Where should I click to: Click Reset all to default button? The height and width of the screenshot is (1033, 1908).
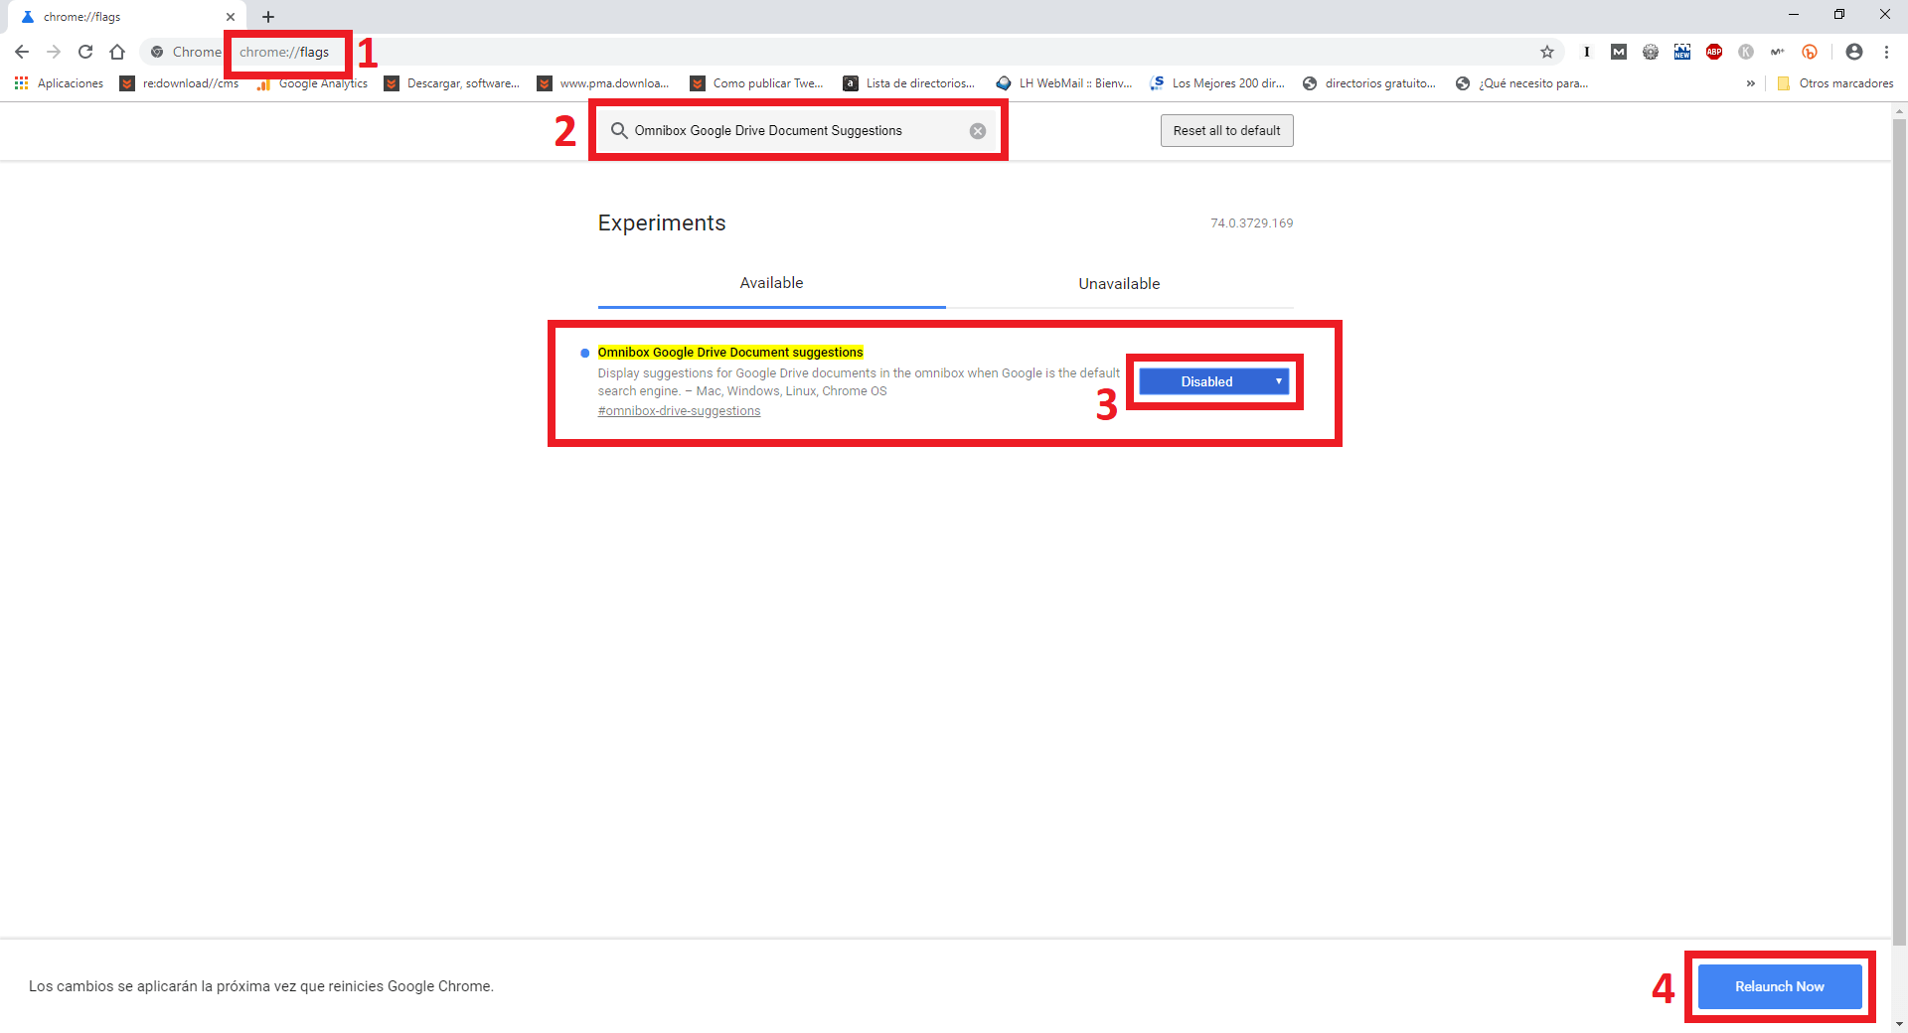pyautogui.click(x=1226, y=131)
